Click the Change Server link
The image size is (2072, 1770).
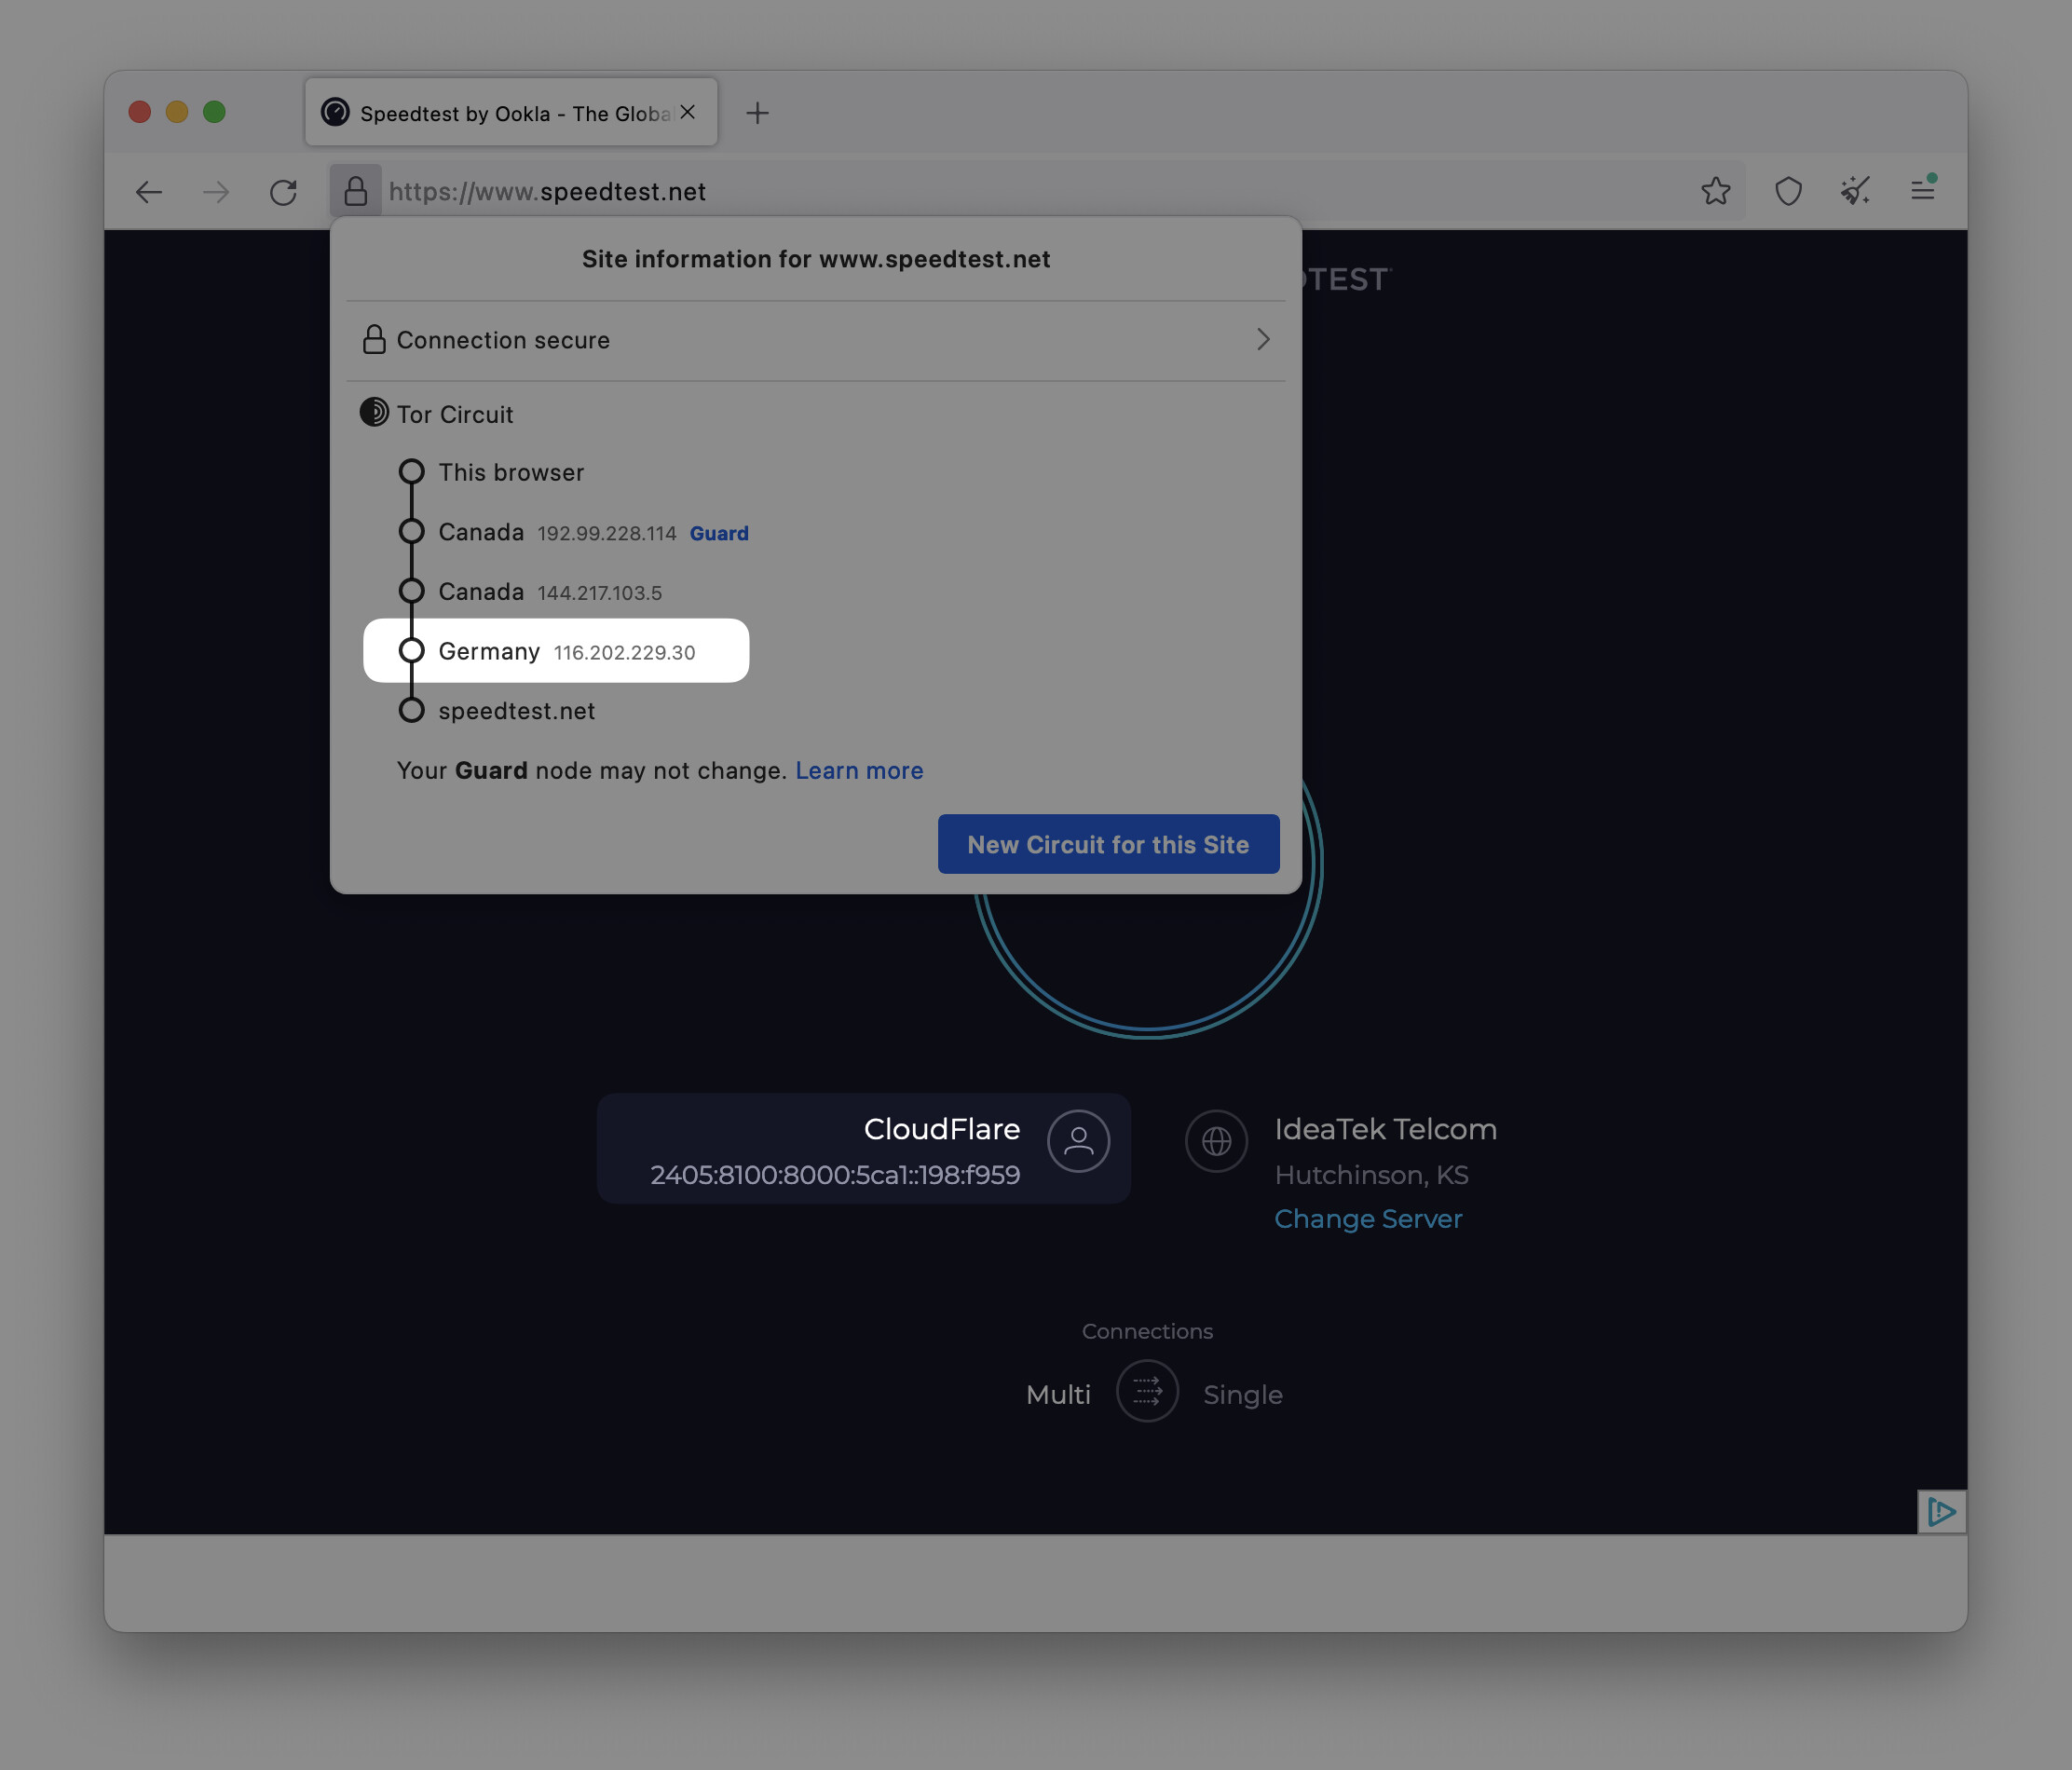[1367, 1219]
